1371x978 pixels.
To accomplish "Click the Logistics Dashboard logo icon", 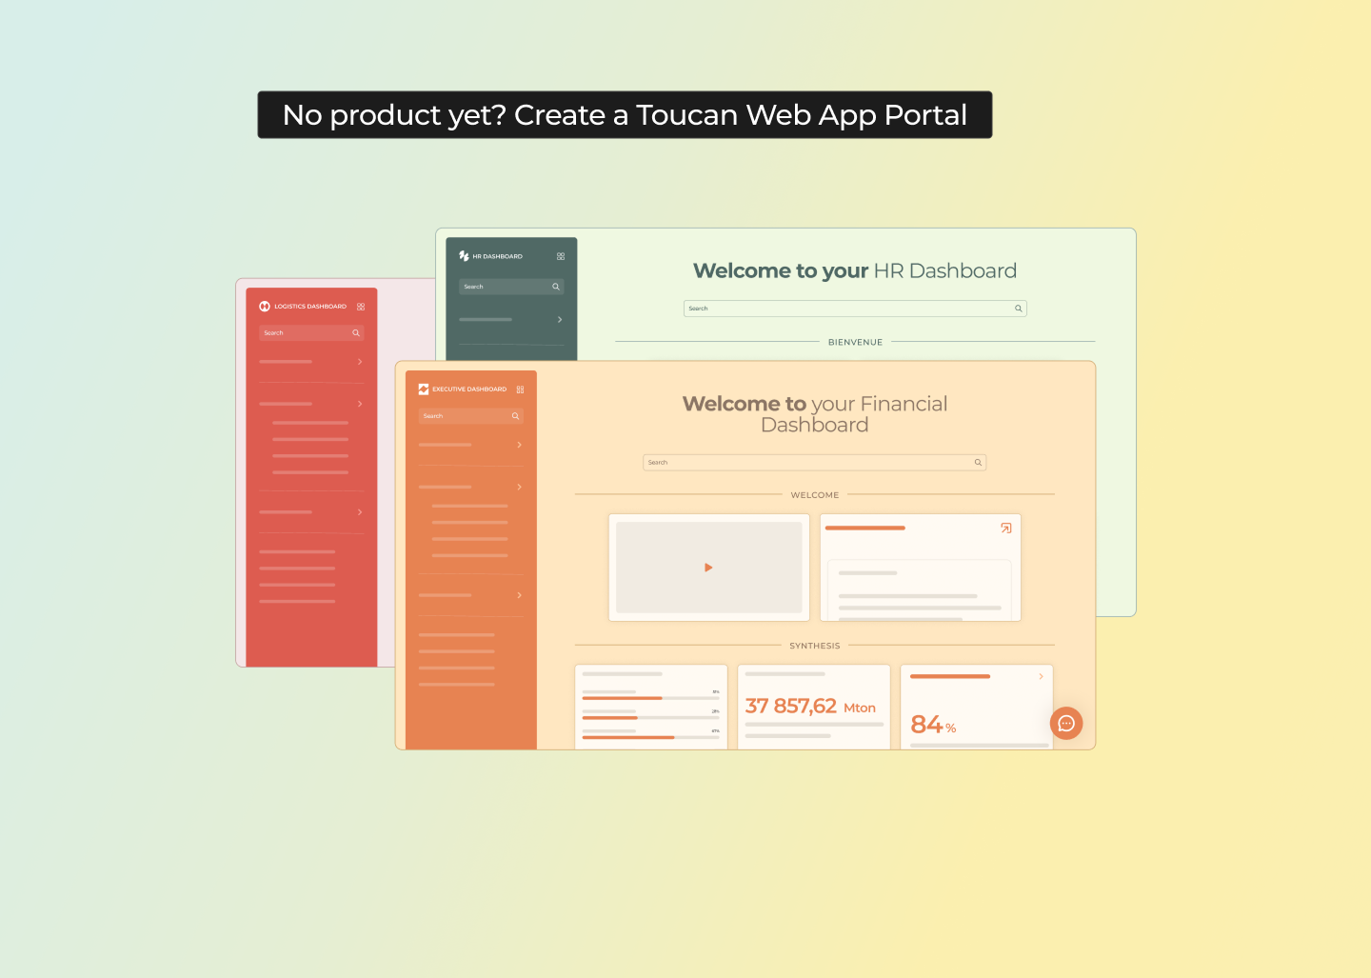I will click(x=265, y=307).
